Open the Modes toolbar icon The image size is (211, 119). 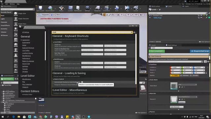click(61, 8)
